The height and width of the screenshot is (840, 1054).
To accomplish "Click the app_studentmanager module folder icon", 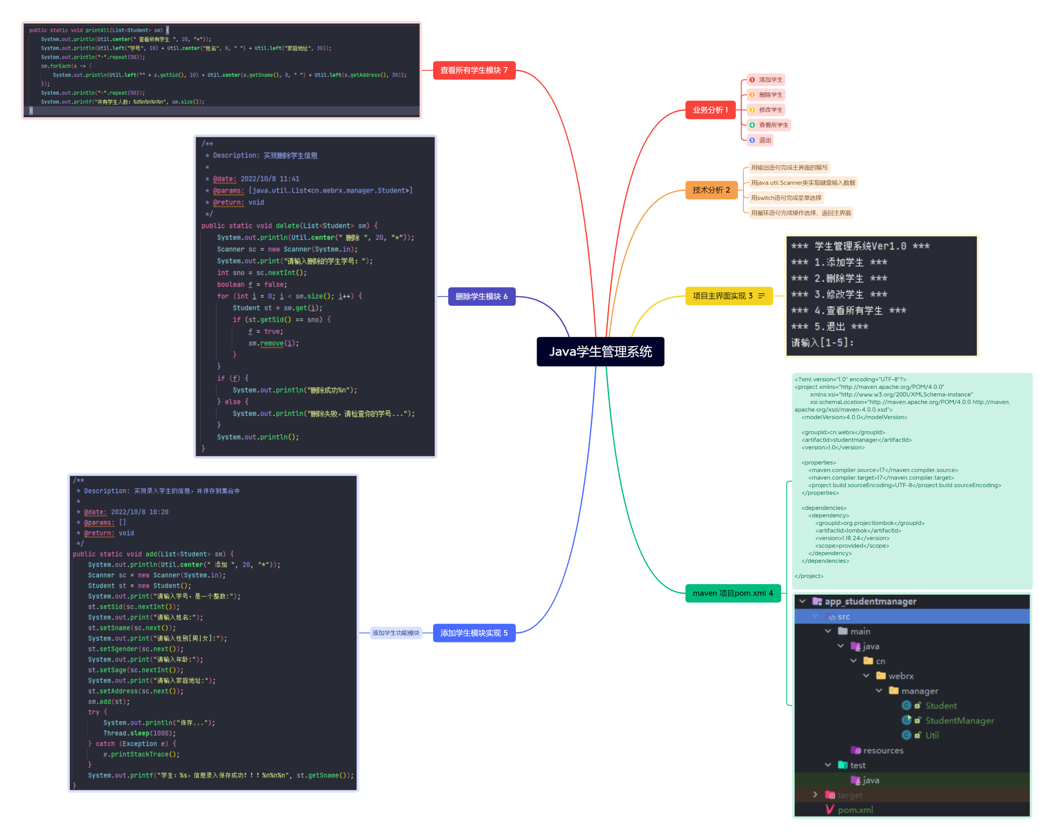I will point(817,601).
